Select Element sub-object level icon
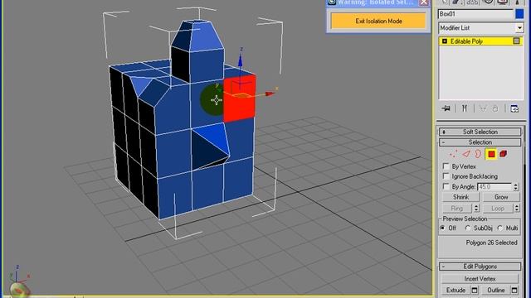Image resolution: width=531 pixels, height=298 pixels. pos(504,154)
